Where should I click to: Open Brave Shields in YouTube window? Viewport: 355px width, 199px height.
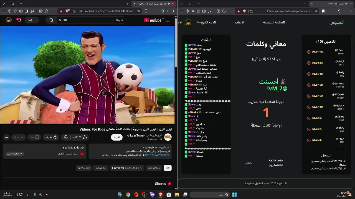[67, 11]
